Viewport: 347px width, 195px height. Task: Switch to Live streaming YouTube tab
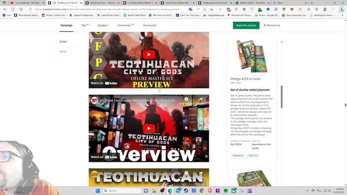[27, 3]
